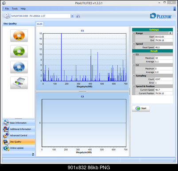Click the Disc Quality panel header
This screenshot has width=178, height=171.
click(x=19, y=23)
